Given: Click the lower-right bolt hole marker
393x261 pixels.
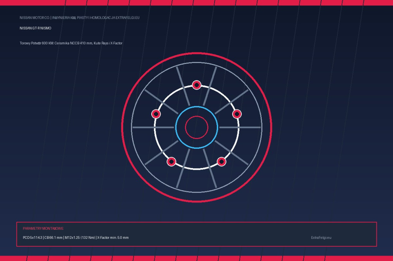Looking at the screenshot, I should click(221, 161).
